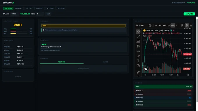Click the AUD/USD price 0.69329
This screenshot has height=111, width=198.
20,61
